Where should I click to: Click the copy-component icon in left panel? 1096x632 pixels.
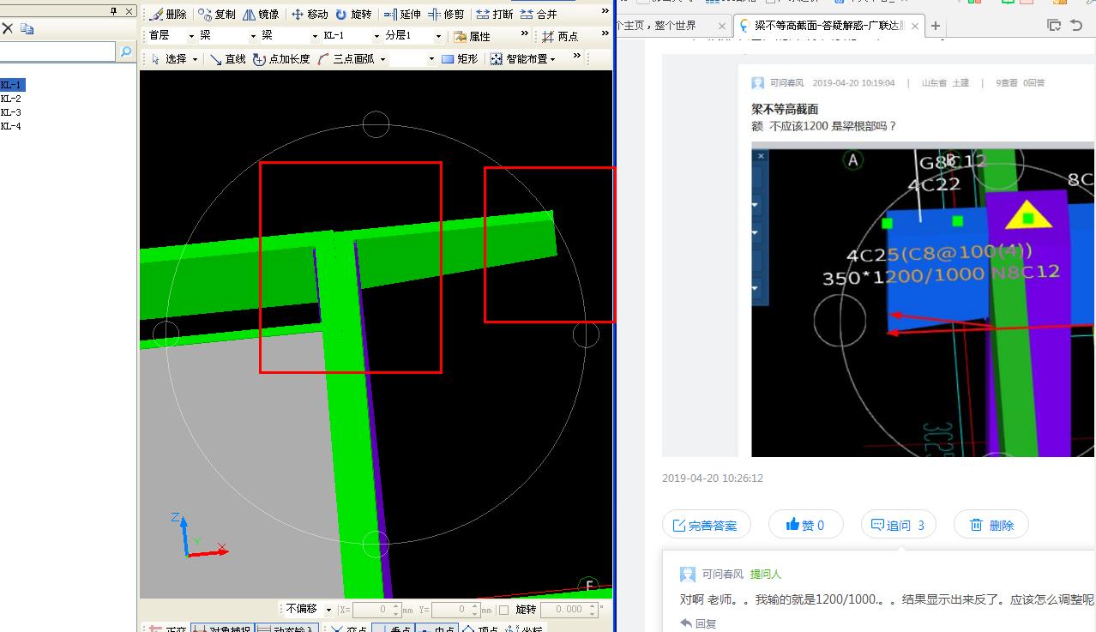(x=27, y=28)
